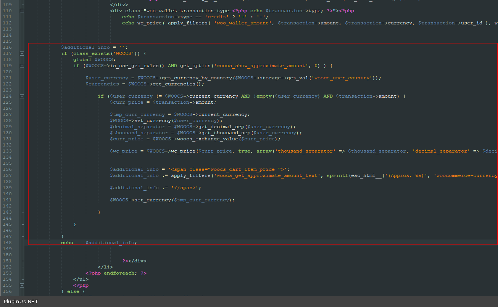The image size is (498, 307).
Task: Collapse the fold marker on line 155
Action: tap(22, 285)
